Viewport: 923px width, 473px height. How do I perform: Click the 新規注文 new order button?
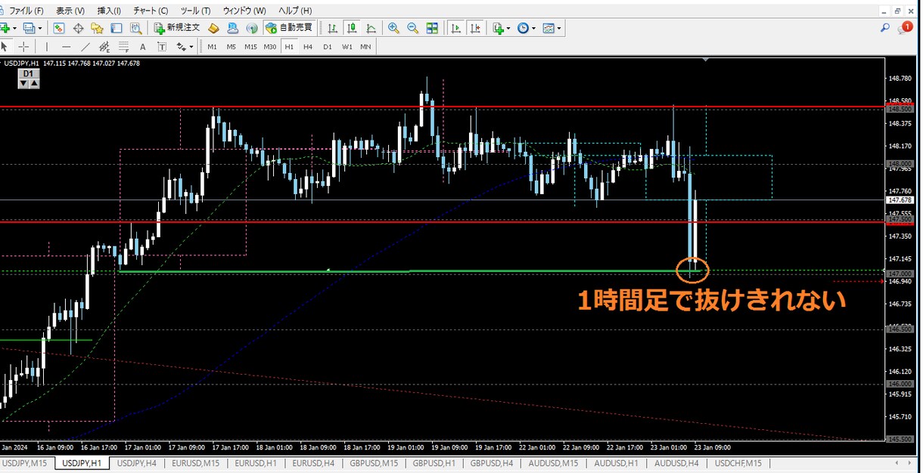tap(177, 28)
